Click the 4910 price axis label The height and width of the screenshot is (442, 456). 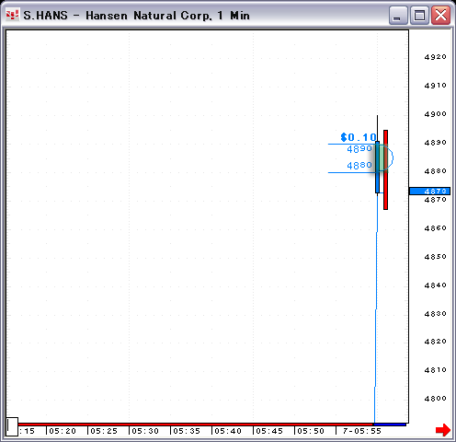(435, 86)
